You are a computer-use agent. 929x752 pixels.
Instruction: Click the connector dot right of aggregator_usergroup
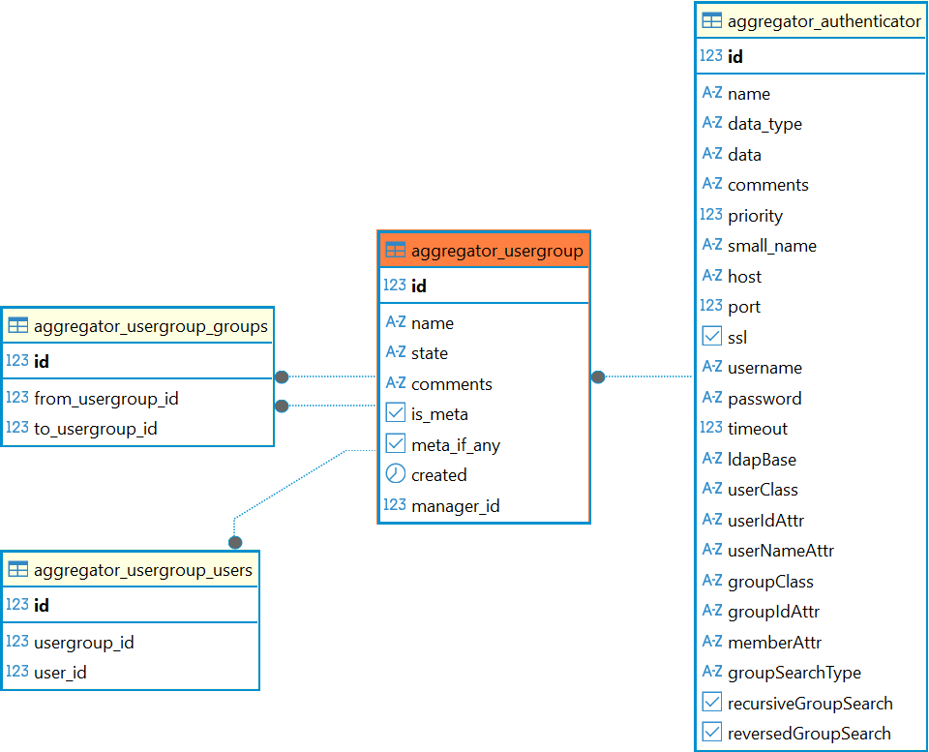point(598,376)
